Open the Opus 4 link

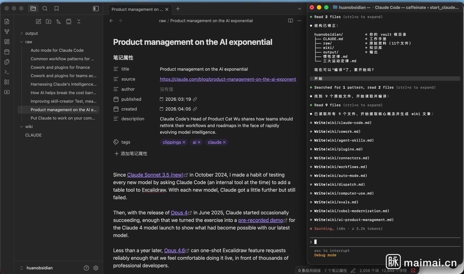click(x=179, y=213)
